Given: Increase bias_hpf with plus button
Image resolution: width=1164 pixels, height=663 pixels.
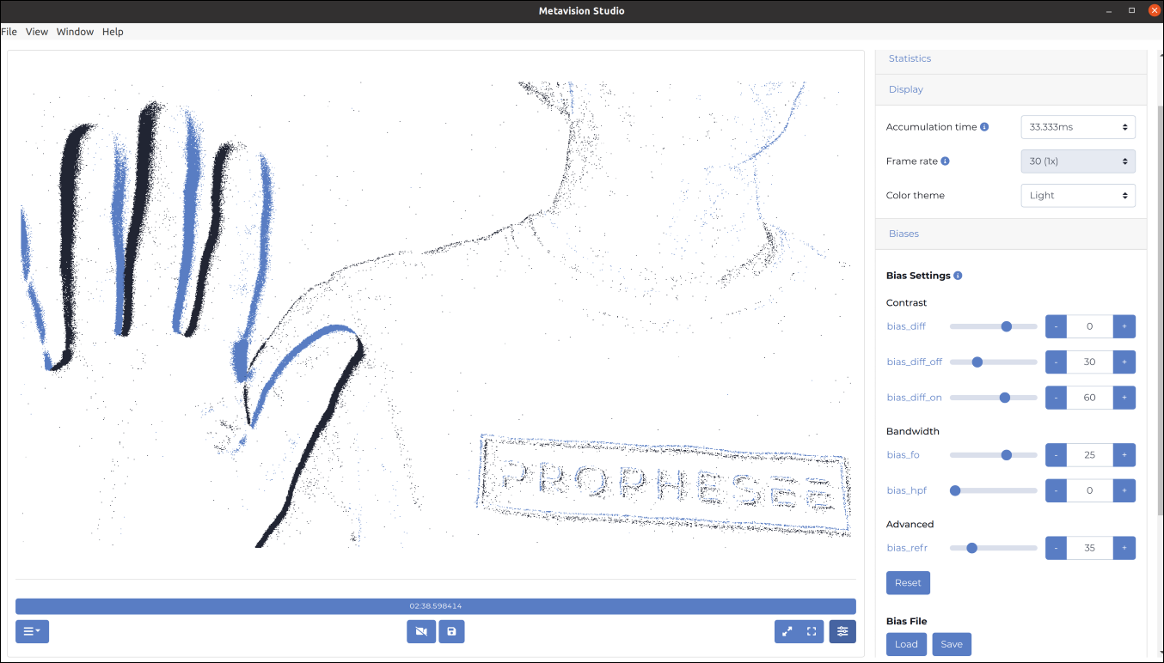Looking at the screenshot, I should point(1124,490).
